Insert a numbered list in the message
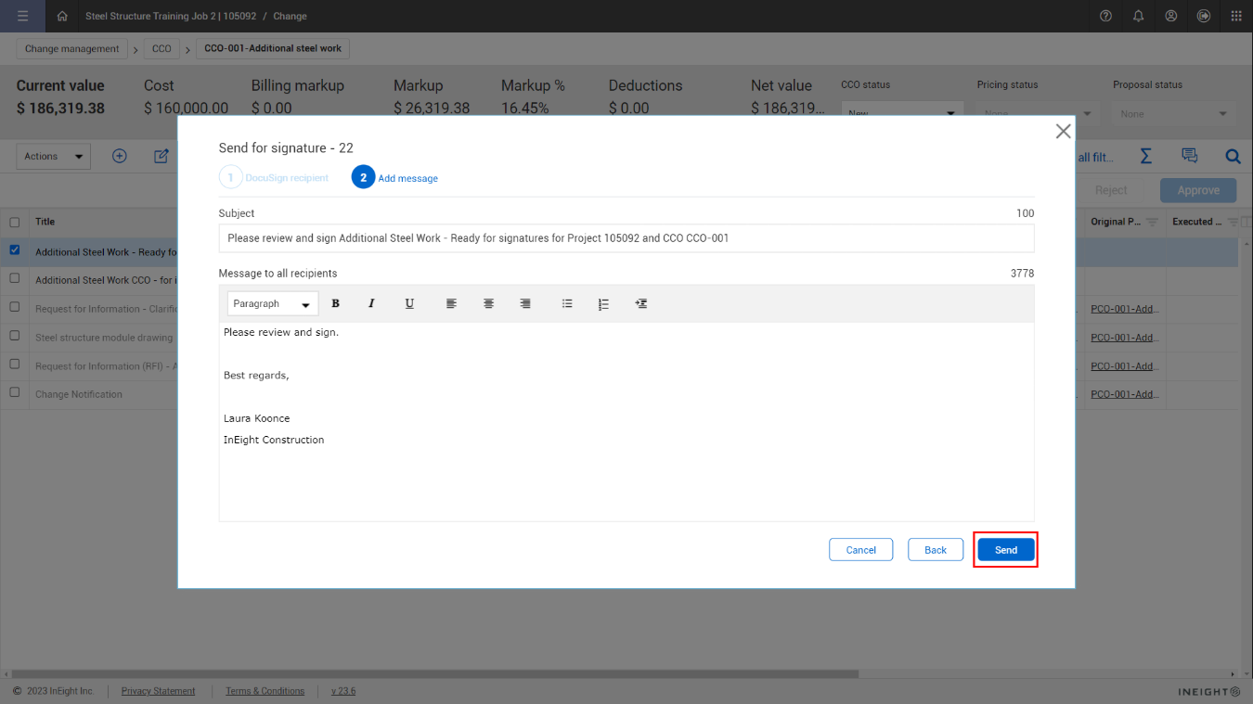 coord(603,303)
